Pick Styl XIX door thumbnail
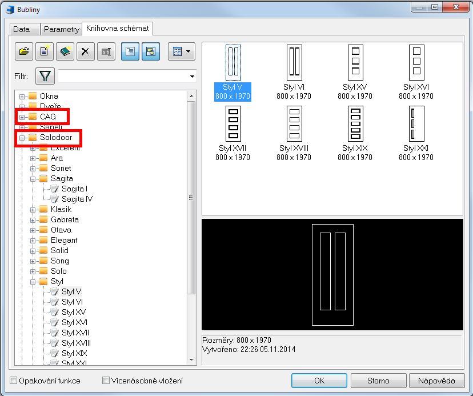473x396 pixels. [355, 124]
